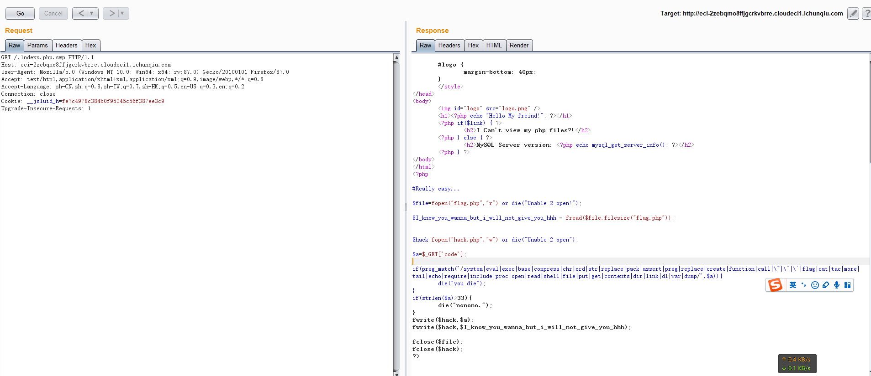The width and height of the screenshot is (871, 376).
Task: Click the Accept-Language header line
Action: (x=122, y=87)
